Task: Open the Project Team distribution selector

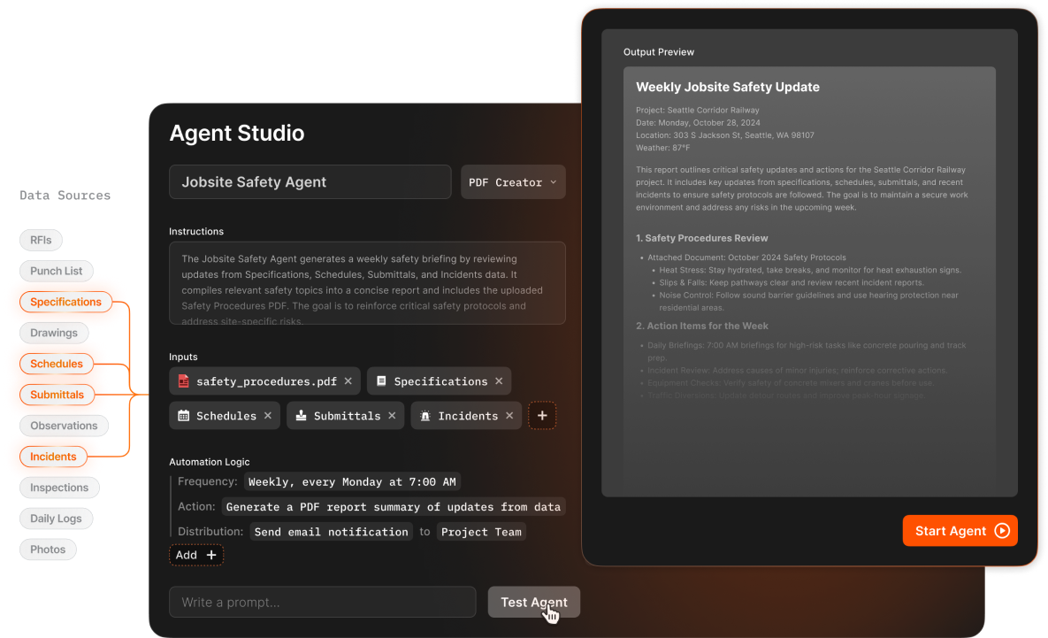Action: click(481, 531)
